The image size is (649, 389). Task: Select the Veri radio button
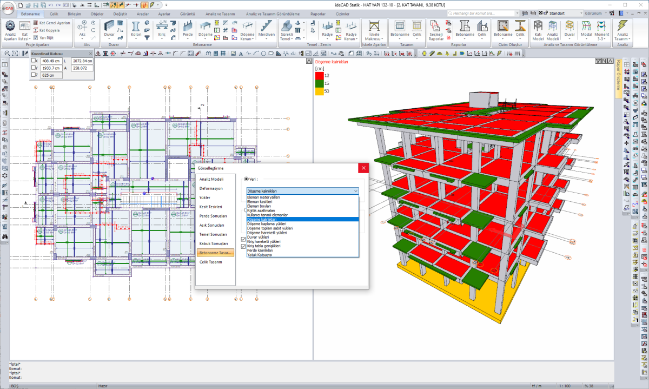pyautogui.click(x=247, y=179)
